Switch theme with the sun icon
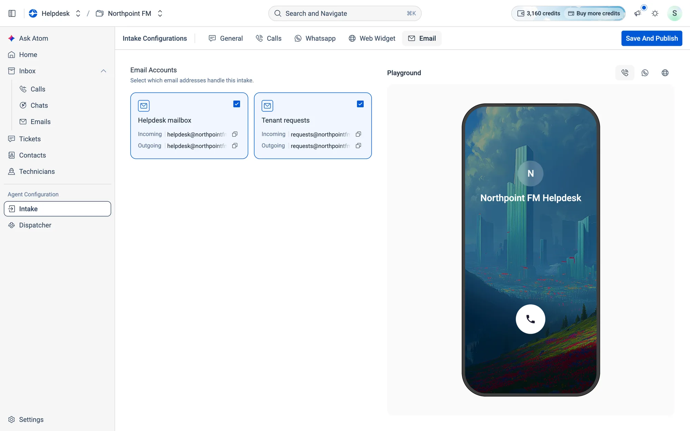This screenshot has height=431, width=690. point(655,13)
